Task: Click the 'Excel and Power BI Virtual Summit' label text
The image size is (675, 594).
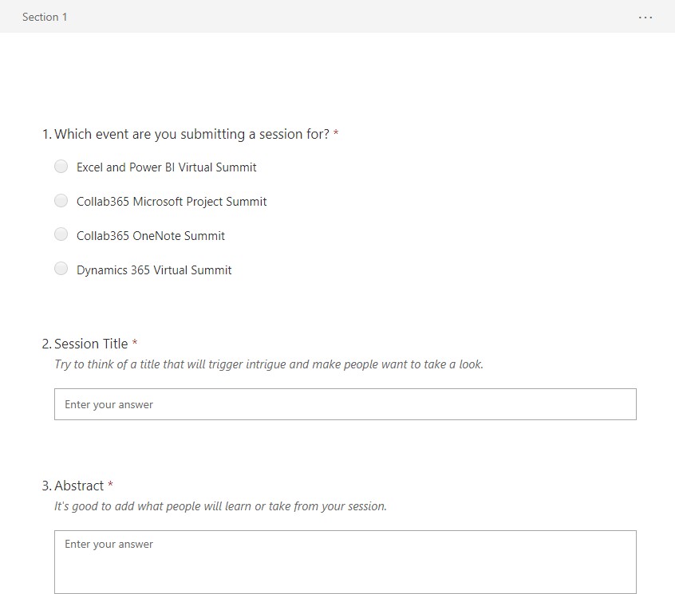Action: click(166, 167)
